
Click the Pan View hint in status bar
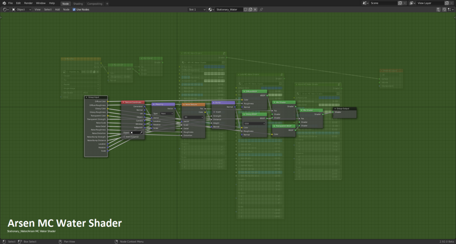(67, 242)
